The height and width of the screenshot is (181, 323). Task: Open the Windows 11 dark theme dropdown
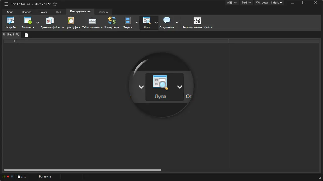click(269, 3)
